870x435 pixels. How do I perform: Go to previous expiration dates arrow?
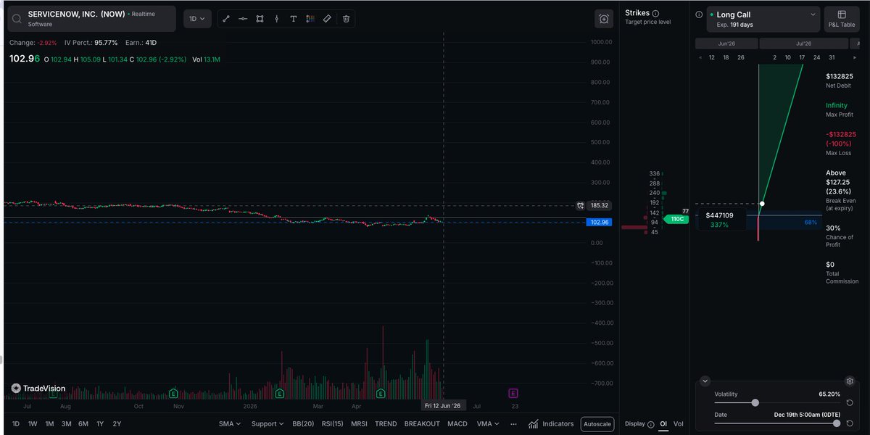(700, 57)
